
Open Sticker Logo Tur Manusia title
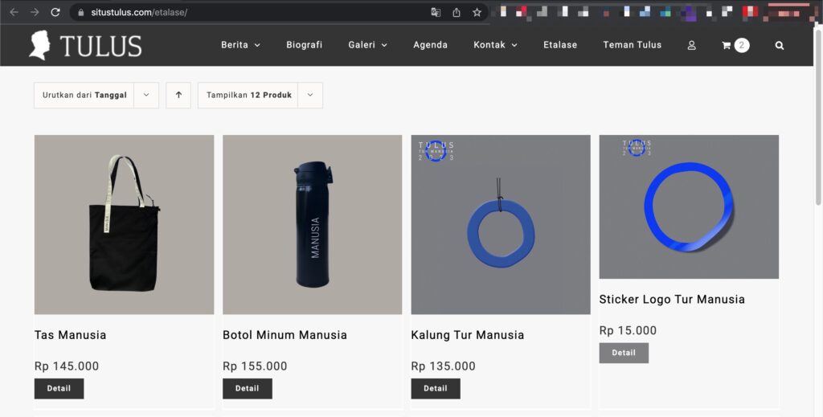pyautogui.click(x=672, y=299)
